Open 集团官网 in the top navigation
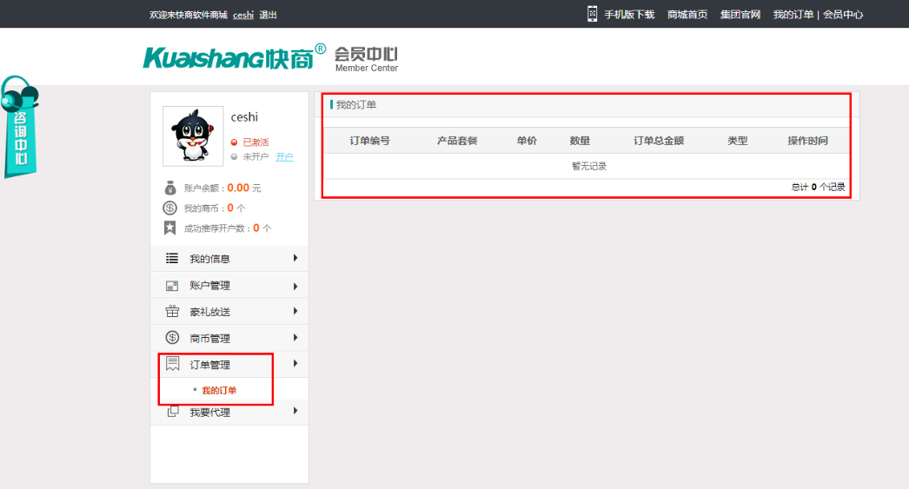Image resolution: width=909 pixels, height=489 pixels. click(x=740, y=15)
